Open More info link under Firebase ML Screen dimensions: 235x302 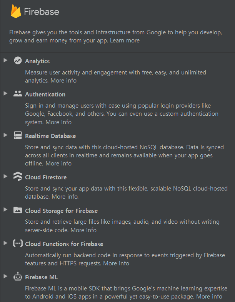(x=210, y=296)
